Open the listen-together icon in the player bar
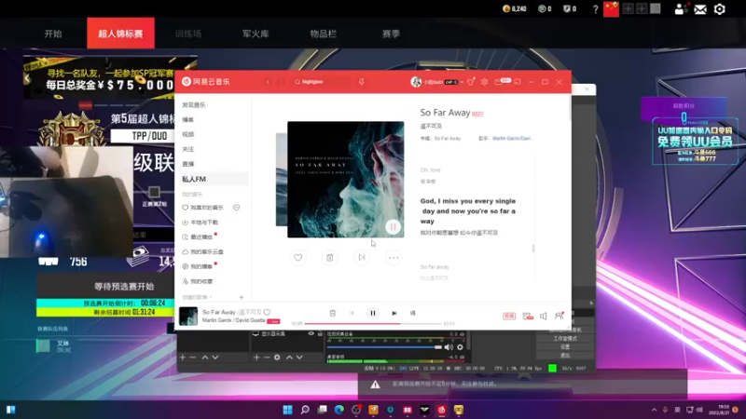Screen dimensions: 746x419 click(559, 316)
